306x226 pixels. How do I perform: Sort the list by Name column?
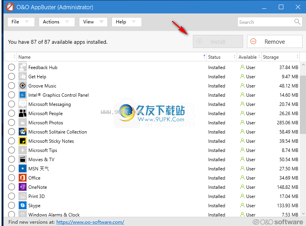[112, 57]
